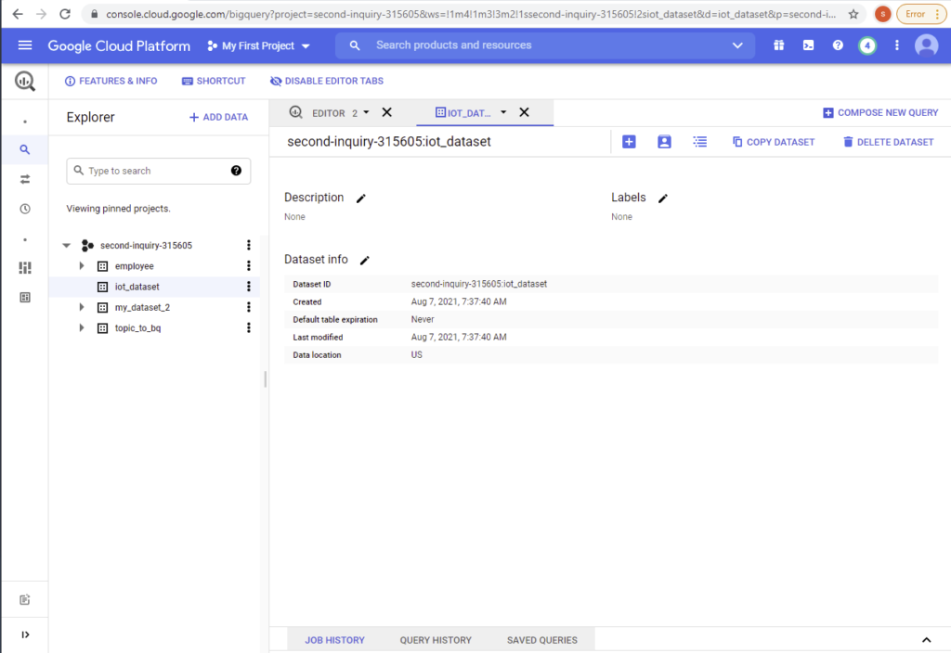Bookmark page with the star icon
This screenshot has height=653, width=951.
tap(853, 14)
